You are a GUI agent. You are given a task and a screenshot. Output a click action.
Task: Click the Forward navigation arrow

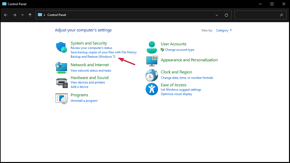(15, 15)
